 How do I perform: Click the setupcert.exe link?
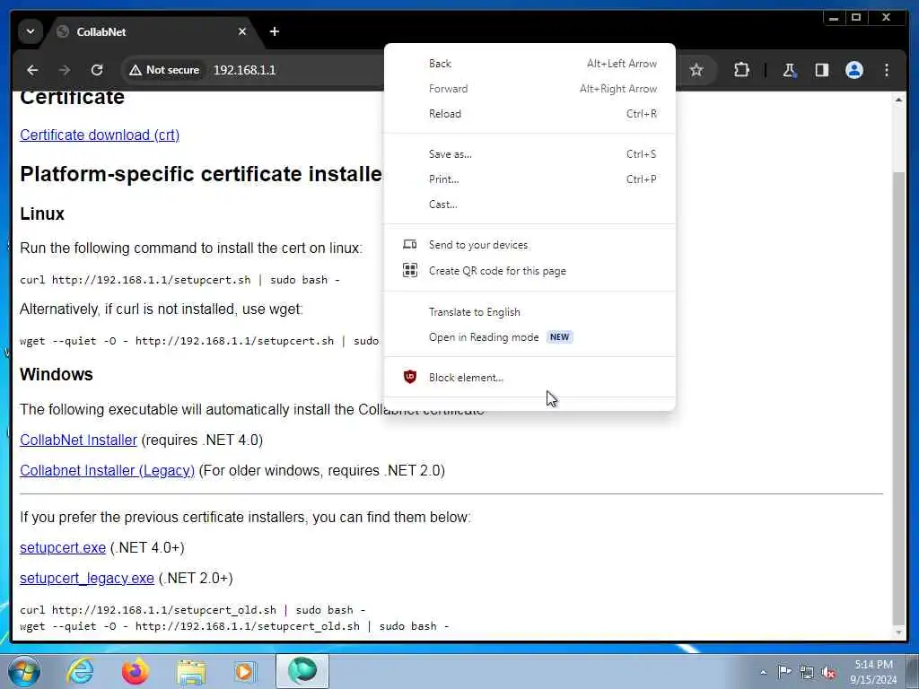point(63,548)
